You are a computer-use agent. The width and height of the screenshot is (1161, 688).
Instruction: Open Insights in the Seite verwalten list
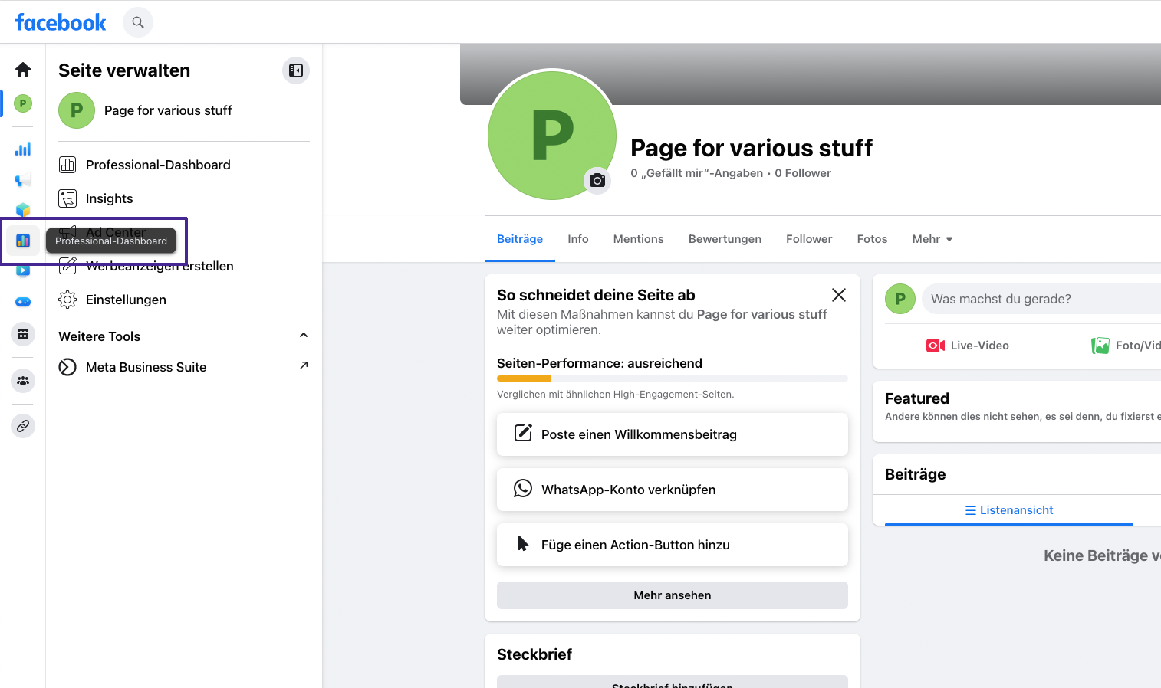(x=184, y=198)
